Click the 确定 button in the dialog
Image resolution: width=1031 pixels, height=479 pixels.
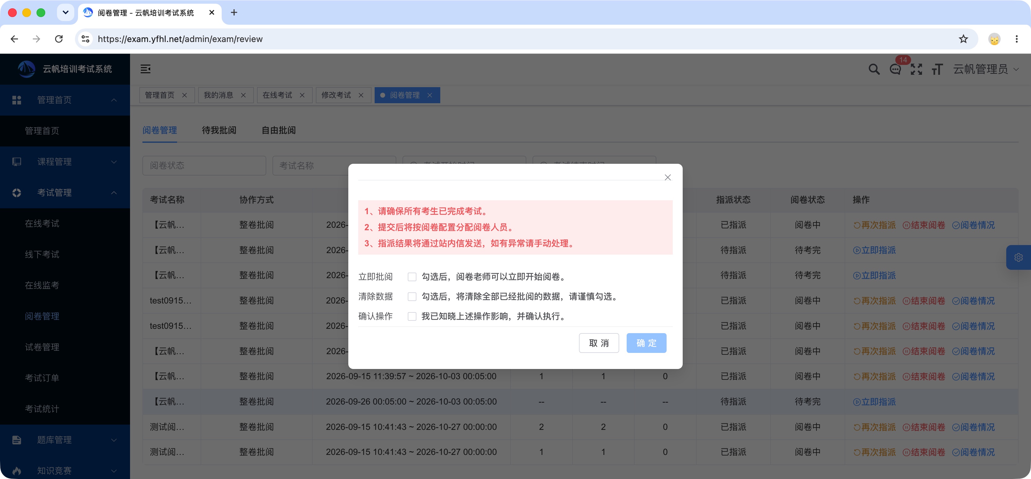coord(646,343)
